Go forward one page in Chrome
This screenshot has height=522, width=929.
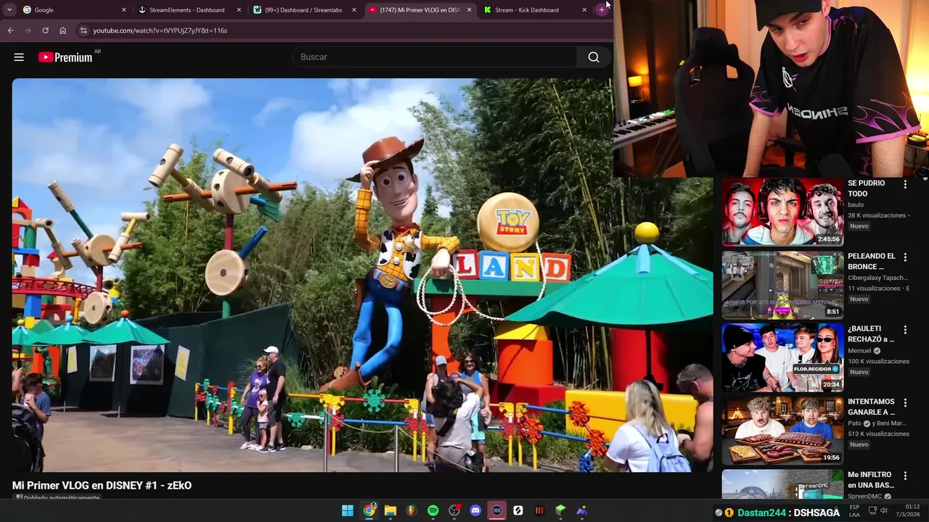click(x=28, y=30)
